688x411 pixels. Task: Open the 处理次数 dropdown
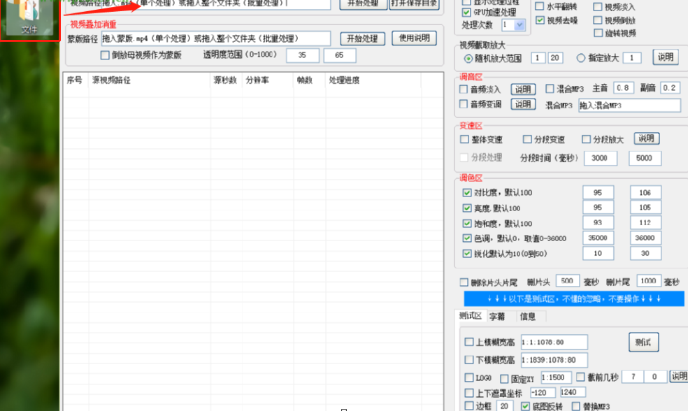click(519, 25)
